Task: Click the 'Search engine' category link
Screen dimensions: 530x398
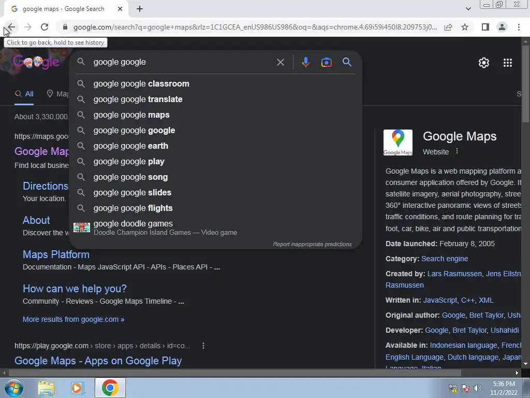Action: [445, 259]
